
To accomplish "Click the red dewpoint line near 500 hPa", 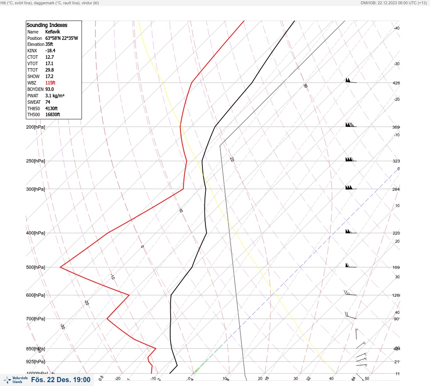I will click(60, 267).
